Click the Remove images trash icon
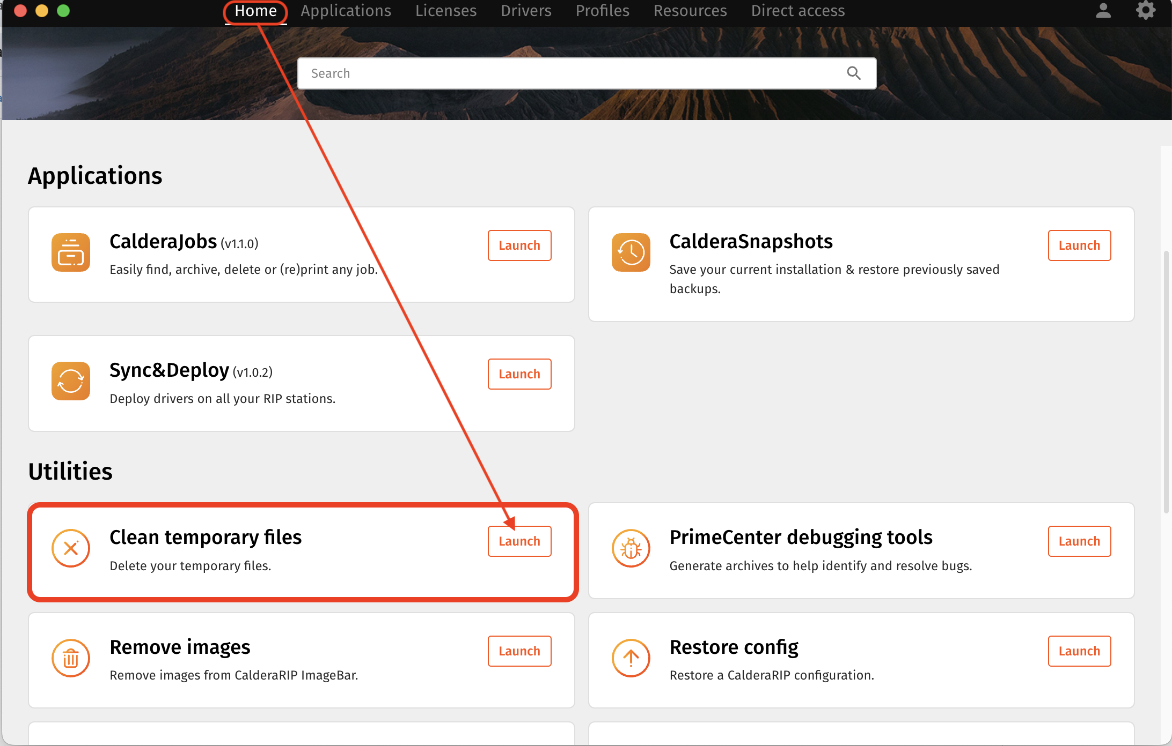Viewport: 1172px width, 746px height. 71,658
